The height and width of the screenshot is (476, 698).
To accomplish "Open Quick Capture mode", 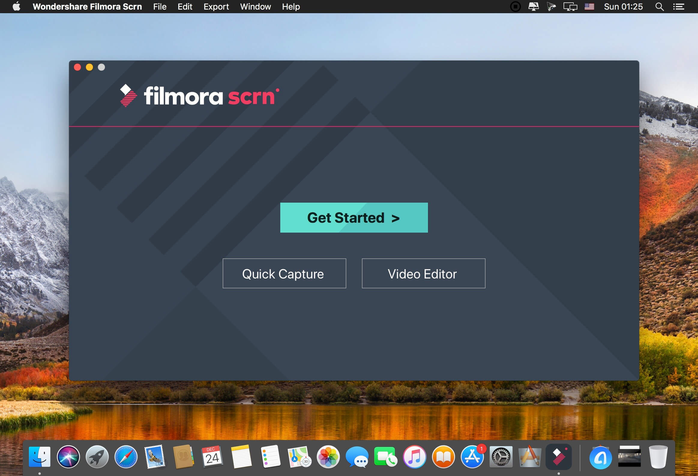I will 284,274.
